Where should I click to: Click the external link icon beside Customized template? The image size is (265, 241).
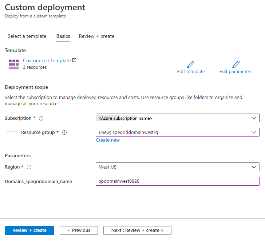point(75,60)
